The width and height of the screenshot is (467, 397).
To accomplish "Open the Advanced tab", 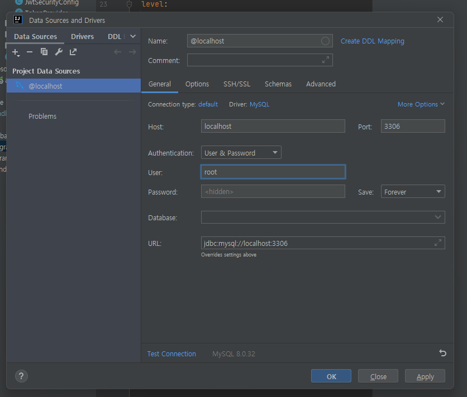I will click(321, 84).
